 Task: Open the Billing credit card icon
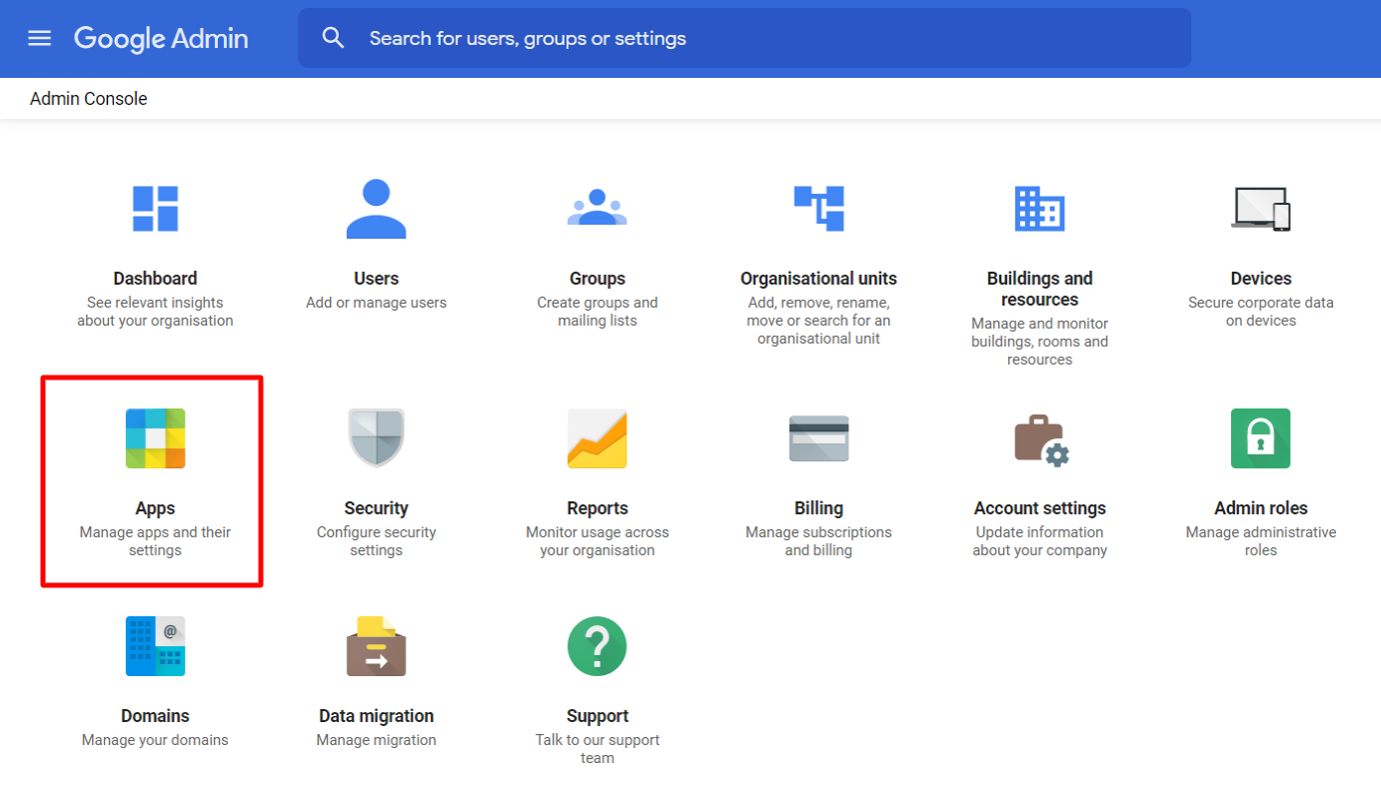tap(818, 438)
